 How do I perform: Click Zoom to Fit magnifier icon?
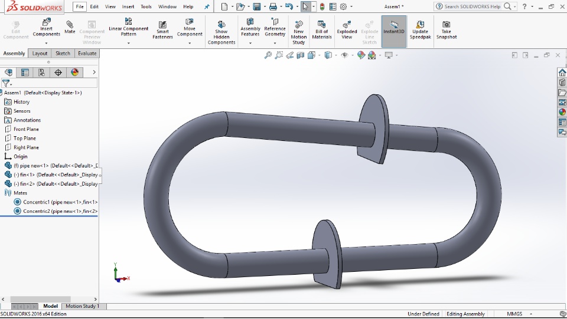(x=268, y=55)
